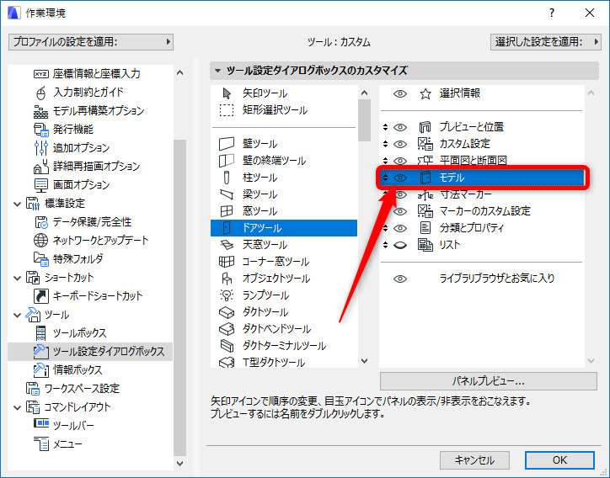Image resolution: width=610 pixels, height=478 pixels.
Task: Hide the 分類とプロパティ panel via eye icon
Action: (400, 228)
